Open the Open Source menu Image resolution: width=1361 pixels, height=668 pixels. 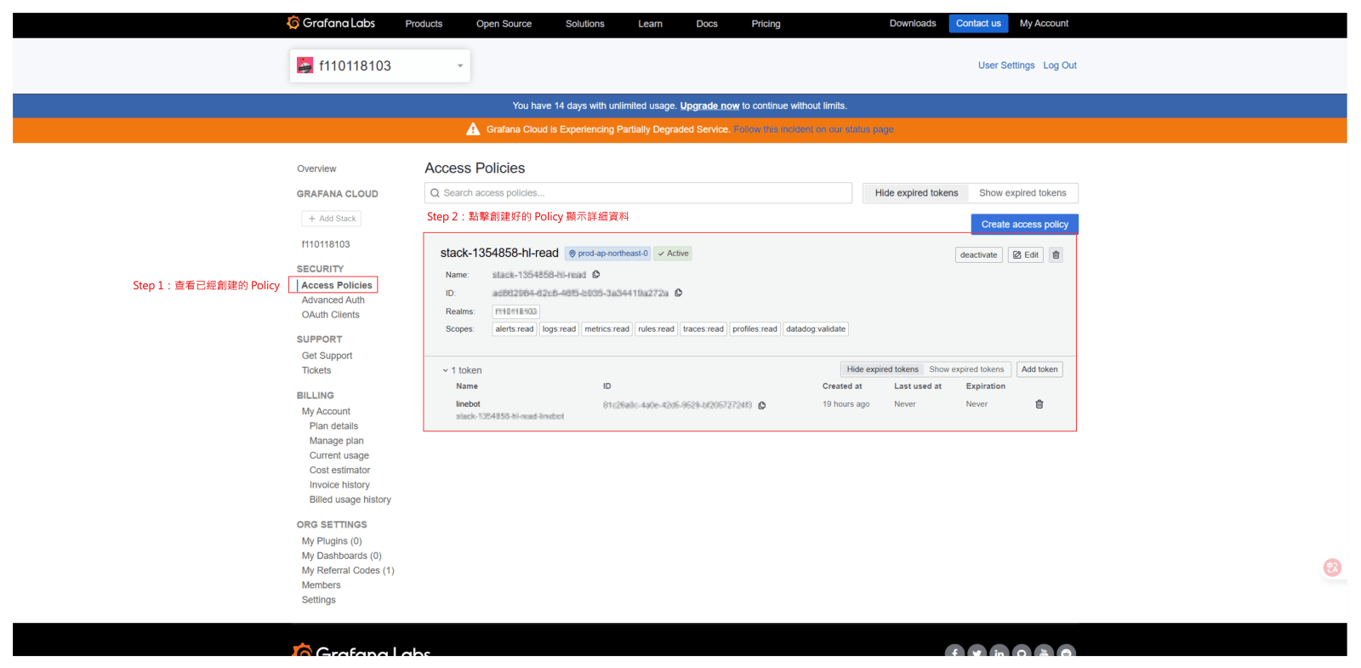[x=504, y=24]
